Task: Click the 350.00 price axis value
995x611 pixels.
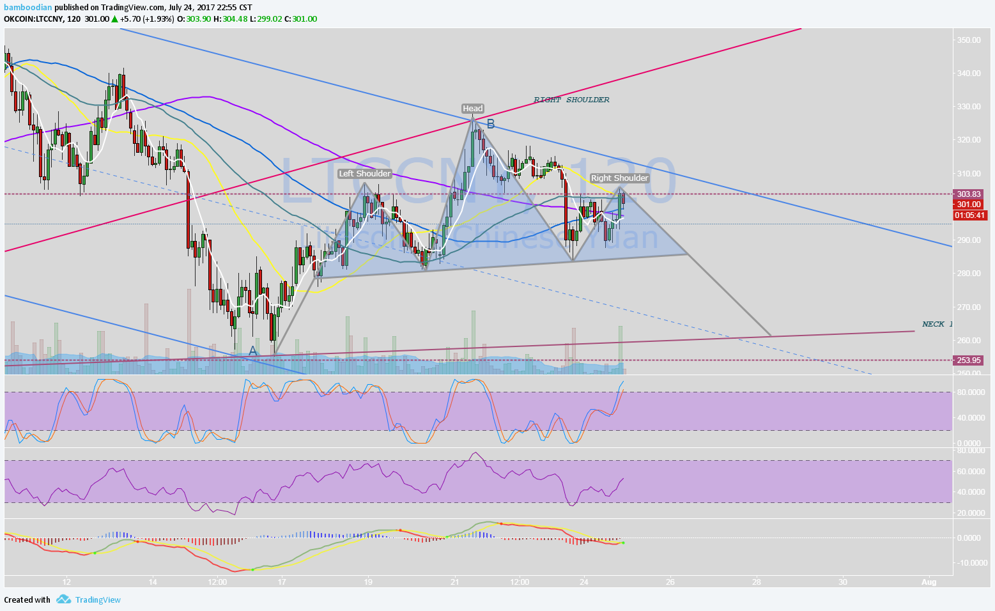Action: [969, 40]
